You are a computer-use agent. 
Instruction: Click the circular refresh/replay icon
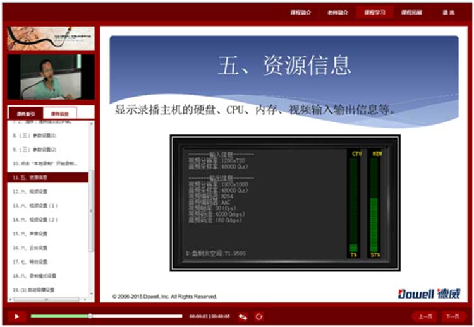[259, 316]
